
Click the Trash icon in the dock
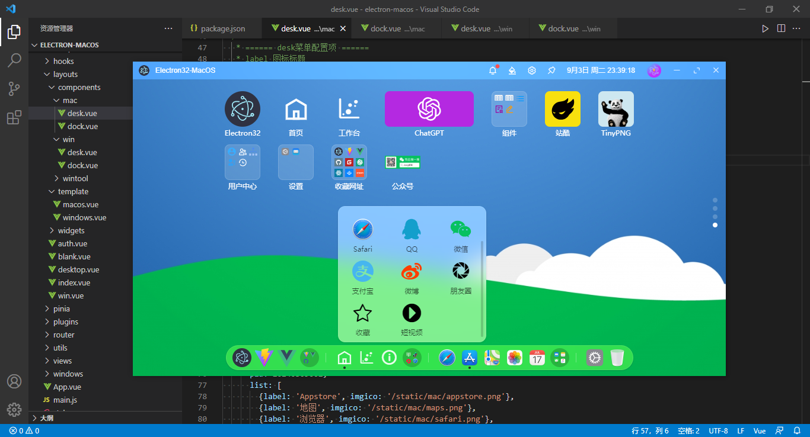coord(617,358)
